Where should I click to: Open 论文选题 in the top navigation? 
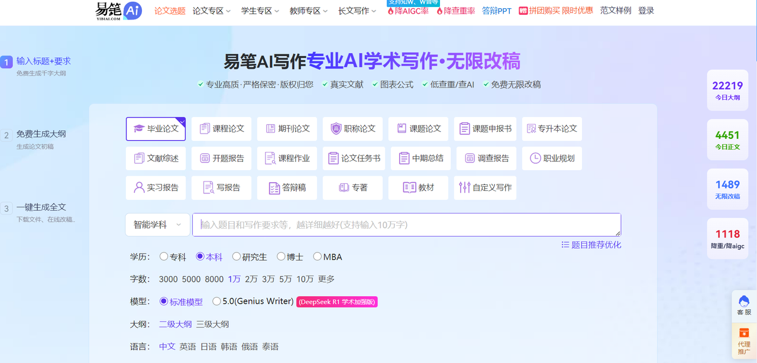click(x=170, y=11)
